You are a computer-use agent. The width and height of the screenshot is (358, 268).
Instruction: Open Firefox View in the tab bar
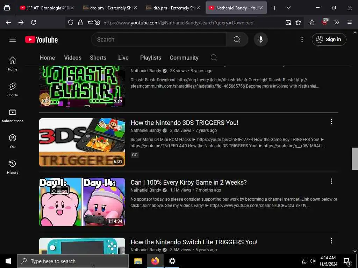pos(7,8)
